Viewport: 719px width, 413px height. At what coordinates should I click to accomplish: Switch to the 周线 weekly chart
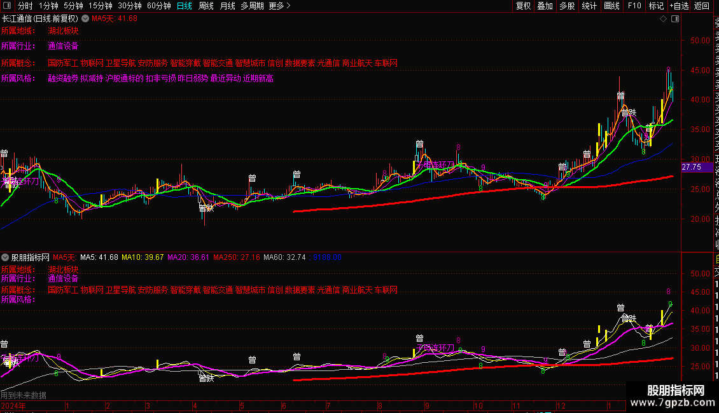[206, 6]
